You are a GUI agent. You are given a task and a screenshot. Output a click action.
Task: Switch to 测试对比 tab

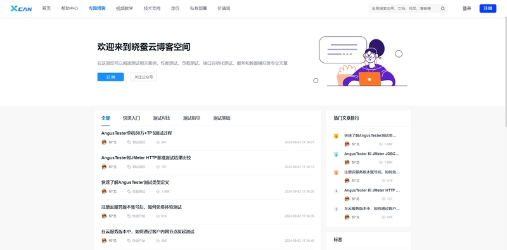(x=162, y=118)
